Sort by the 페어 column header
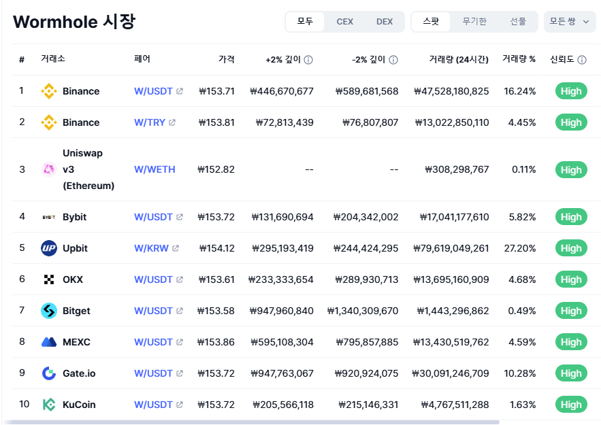 [x=142, y=58]
